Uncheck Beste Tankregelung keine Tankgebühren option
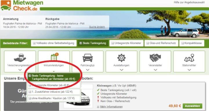 pos(54,77)
